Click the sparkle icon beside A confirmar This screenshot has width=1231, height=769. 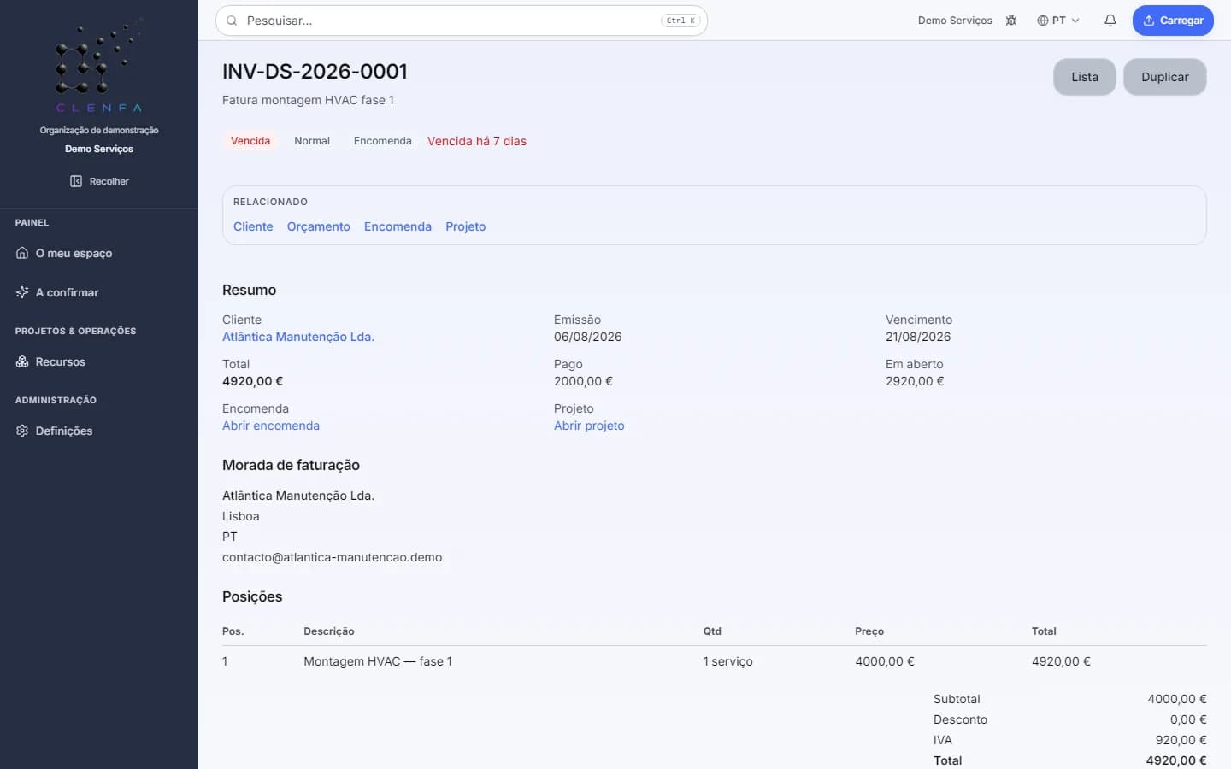pyautogui.click(x=22, y=292)
